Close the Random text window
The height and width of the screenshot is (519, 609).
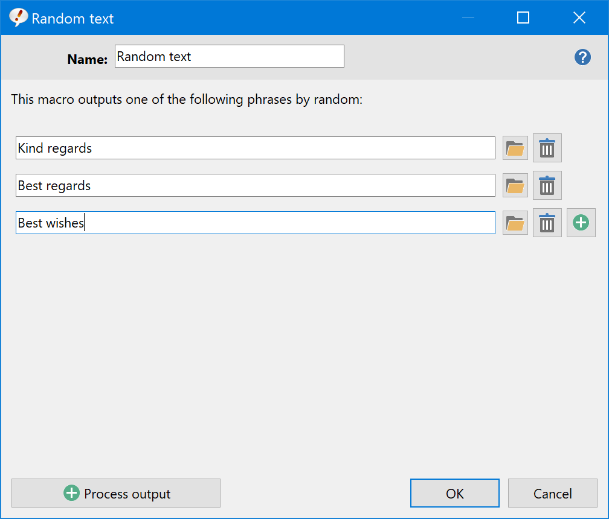click(579, 18)
